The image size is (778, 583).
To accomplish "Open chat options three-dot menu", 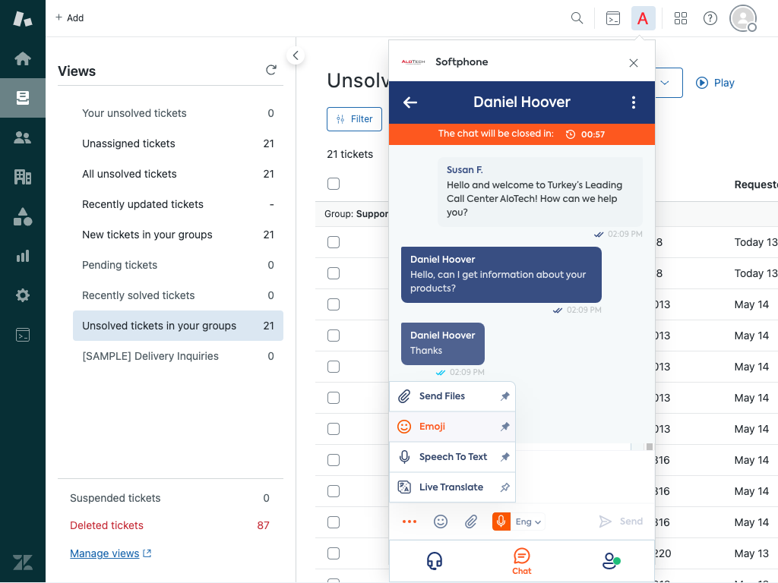I will (634, 102).
